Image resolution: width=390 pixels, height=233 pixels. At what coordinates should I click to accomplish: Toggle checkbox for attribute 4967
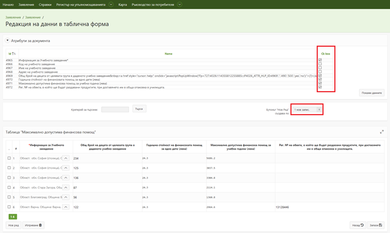point(320,68)
